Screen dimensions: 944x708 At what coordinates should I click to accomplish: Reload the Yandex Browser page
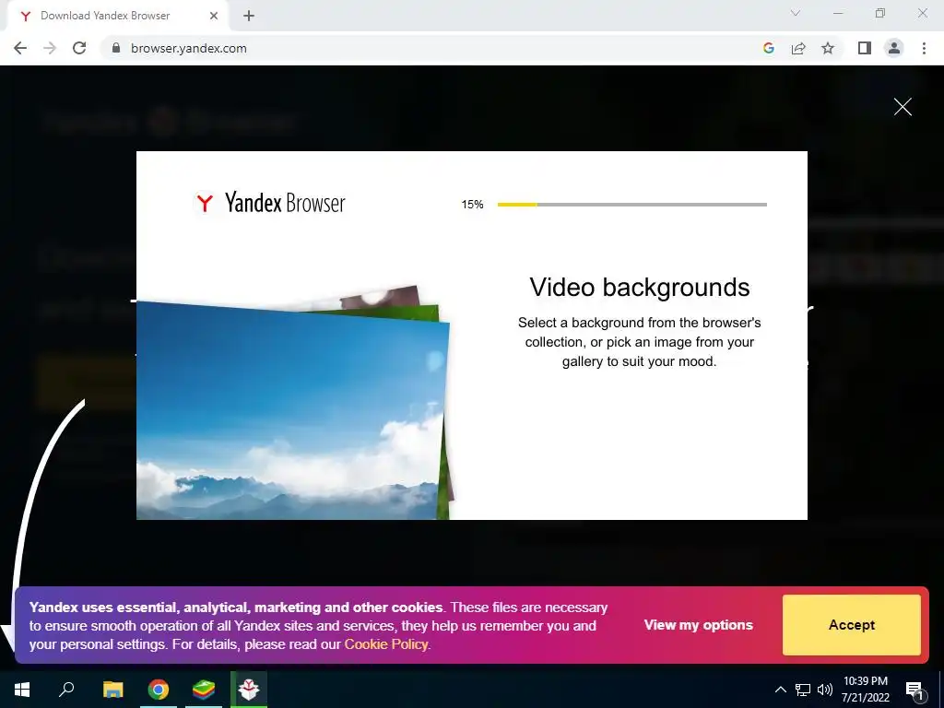(79, 48)
